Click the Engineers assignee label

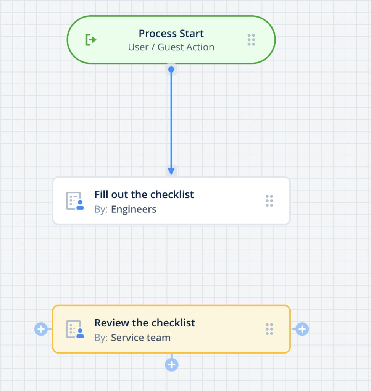(134, 209)
